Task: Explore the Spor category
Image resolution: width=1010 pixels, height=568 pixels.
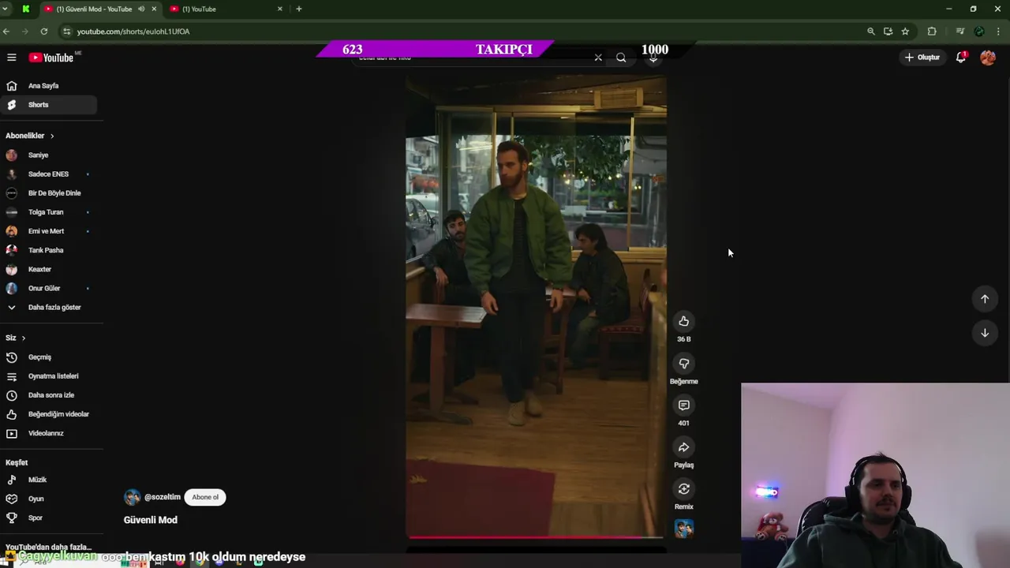Action: tap(49, 518)
